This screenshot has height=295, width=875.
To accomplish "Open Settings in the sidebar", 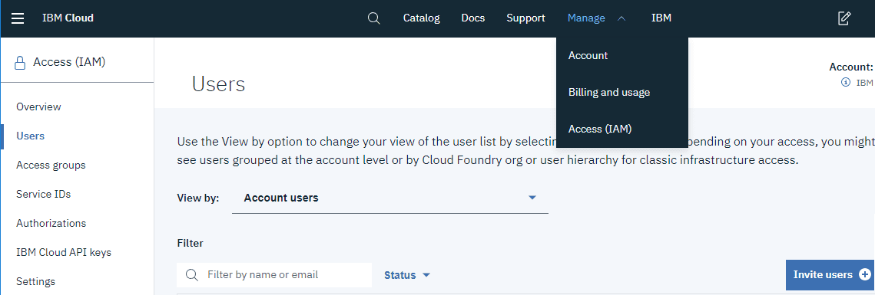I will coord(35,282).
